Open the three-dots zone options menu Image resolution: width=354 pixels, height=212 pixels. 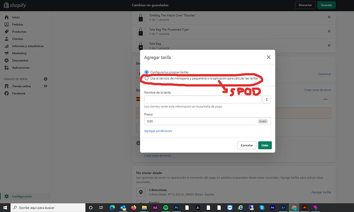[x=325, y=100]
